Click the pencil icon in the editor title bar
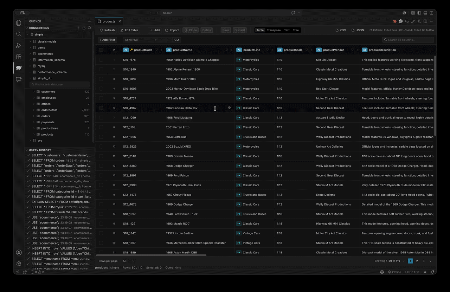The height and width of the screenshot is (292, 450). pos(413,21)
